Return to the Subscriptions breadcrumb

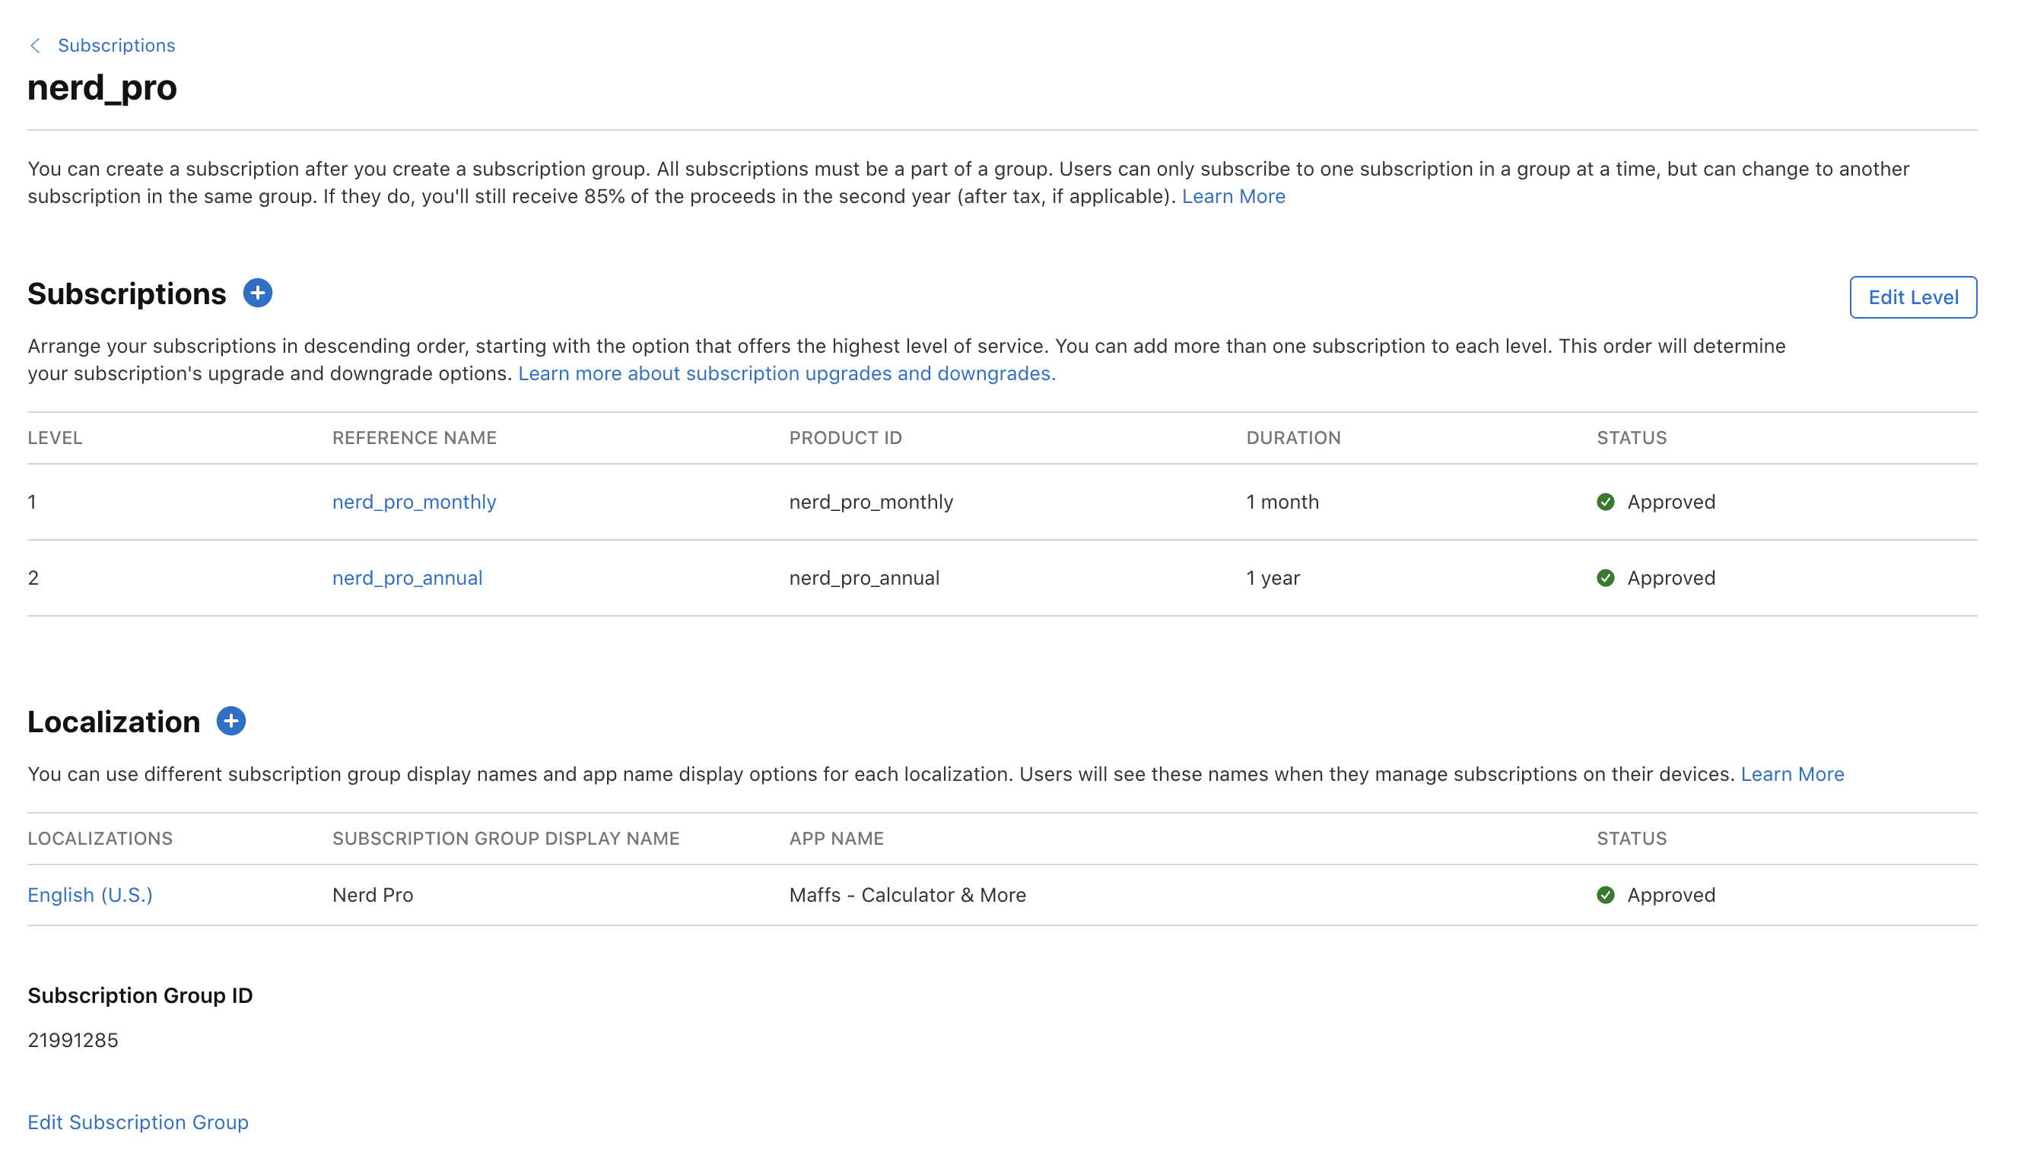point(116,45)
